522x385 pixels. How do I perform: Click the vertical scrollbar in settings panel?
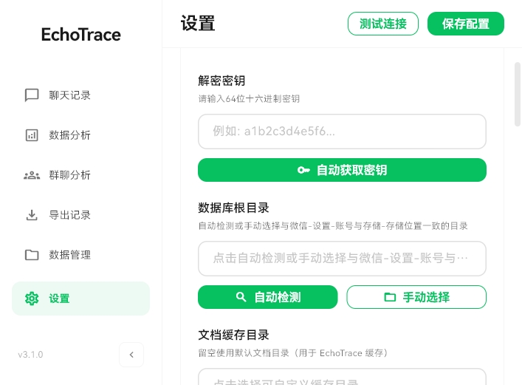point(518,96)
